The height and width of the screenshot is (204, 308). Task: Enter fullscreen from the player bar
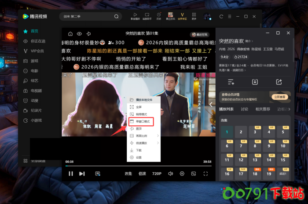(x=205, y=174)
